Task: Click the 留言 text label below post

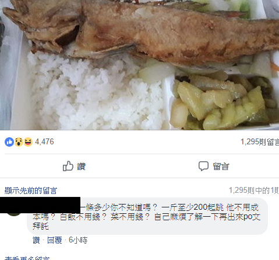Action: click(221, 167)
